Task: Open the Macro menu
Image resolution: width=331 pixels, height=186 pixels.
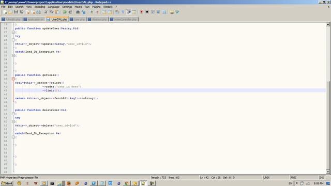Action: (78, 7)
